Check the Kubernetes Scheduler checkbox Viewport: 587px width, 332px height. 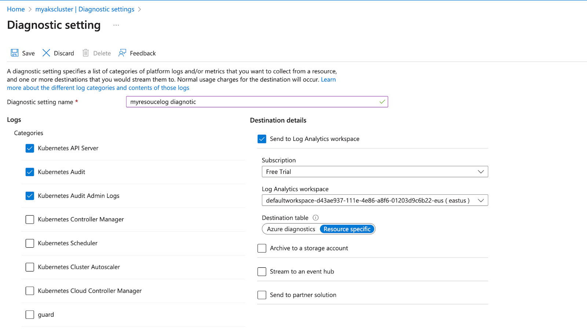point(30,243)
